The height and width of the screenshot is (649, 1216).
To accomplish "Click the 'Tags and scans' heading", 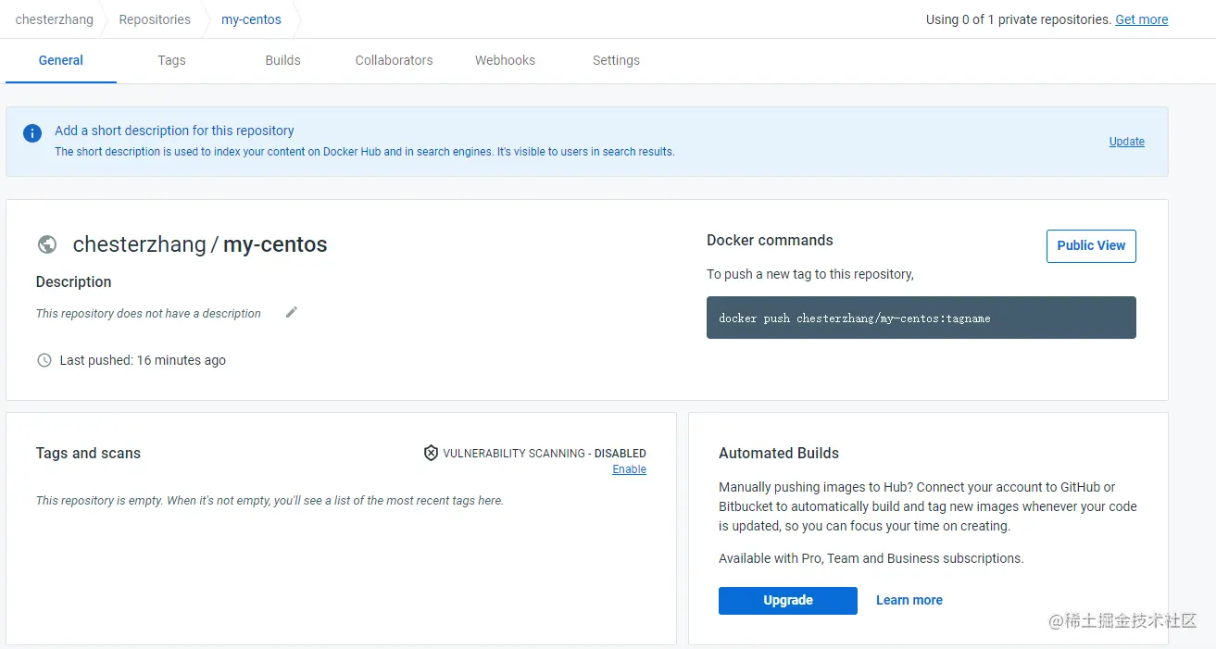I will [x=88, y=454].
